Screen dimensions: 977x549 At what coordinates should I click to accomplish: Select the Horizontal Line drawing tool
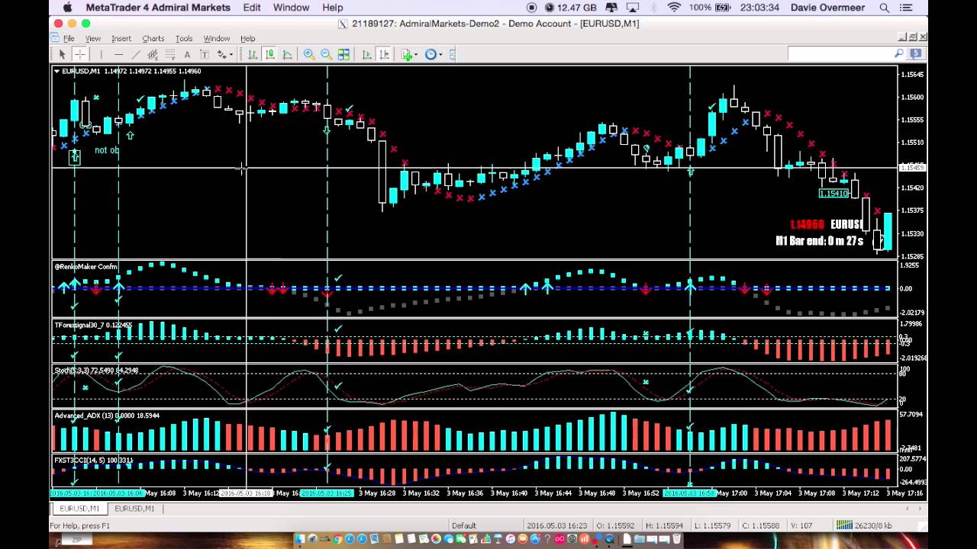(x=118, y=54)
